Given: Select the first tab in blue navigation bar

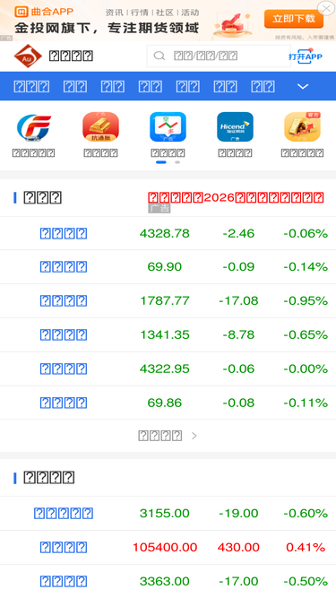Looking at the screenshot, I should click(x=31, y=87).
